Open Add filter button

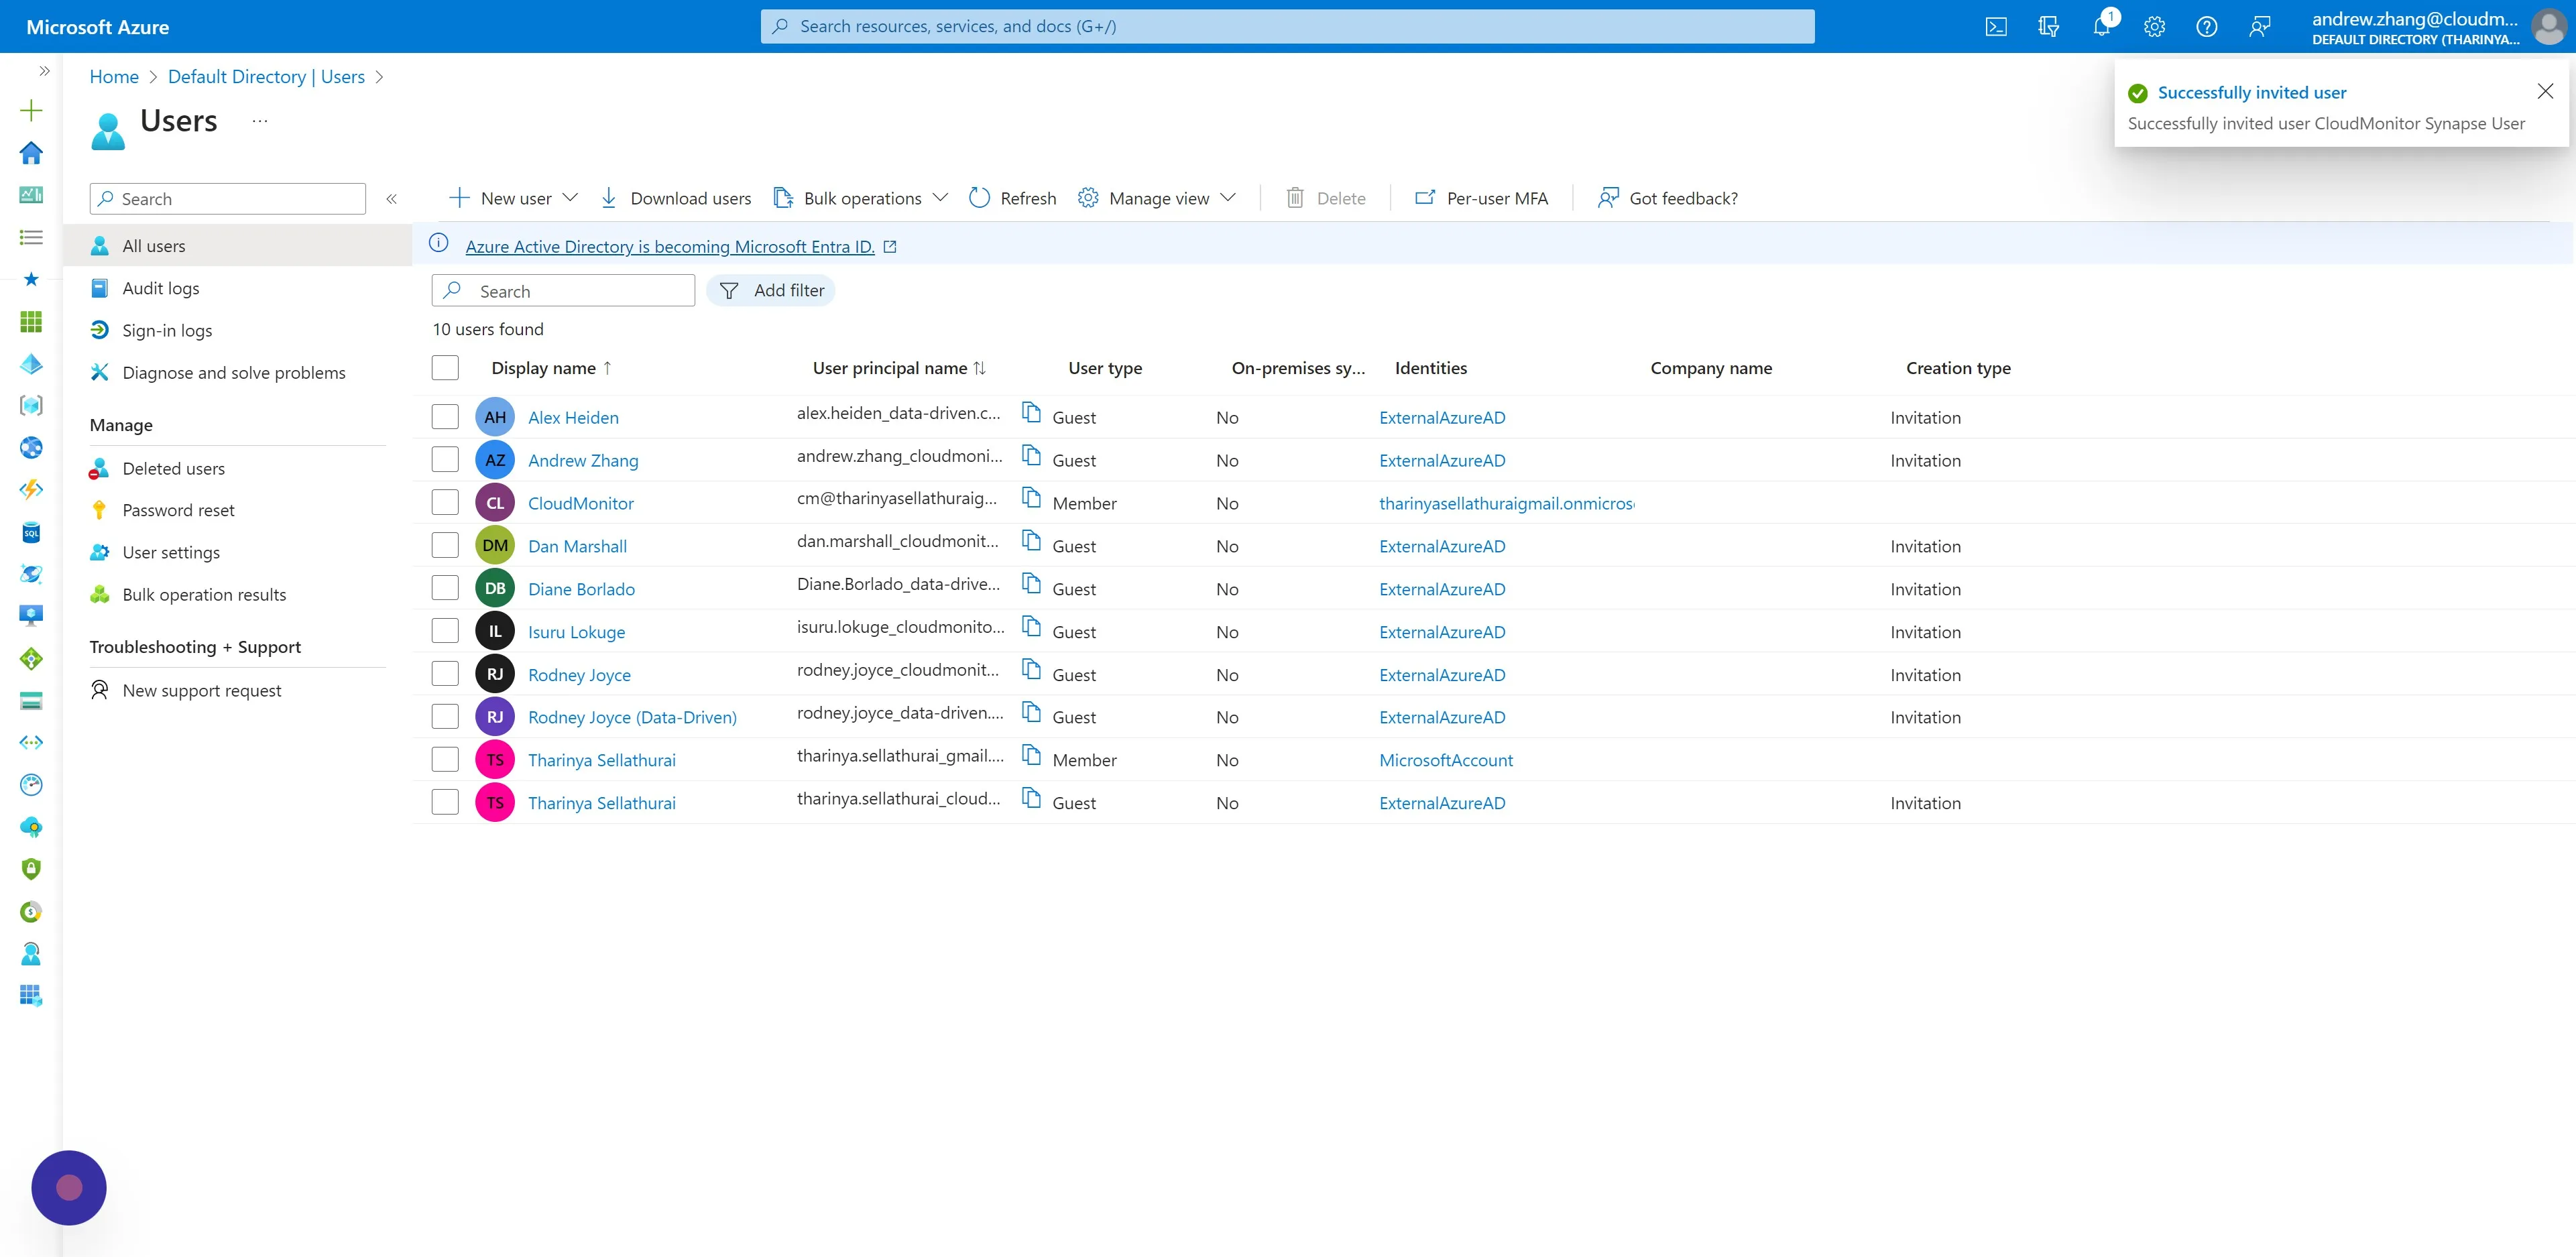click(771, 290)
